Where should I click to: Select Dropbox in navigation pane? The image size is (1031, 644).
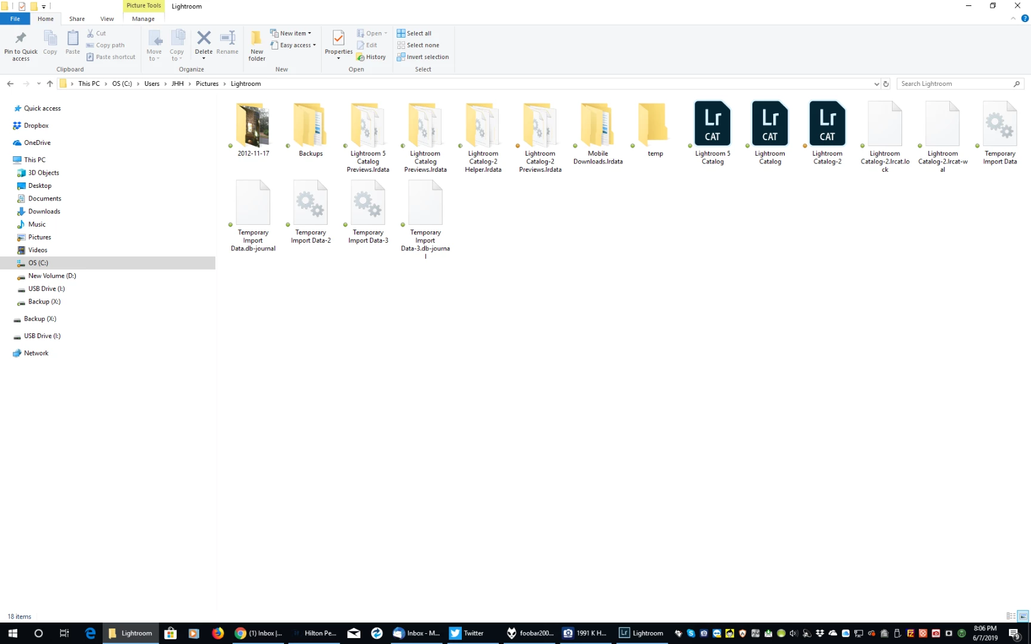point(36,126)
